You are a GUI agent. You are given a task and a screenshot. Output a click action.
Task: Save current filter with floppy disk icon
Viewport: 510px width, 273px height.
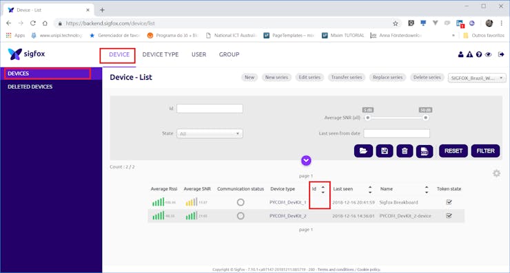385,151
